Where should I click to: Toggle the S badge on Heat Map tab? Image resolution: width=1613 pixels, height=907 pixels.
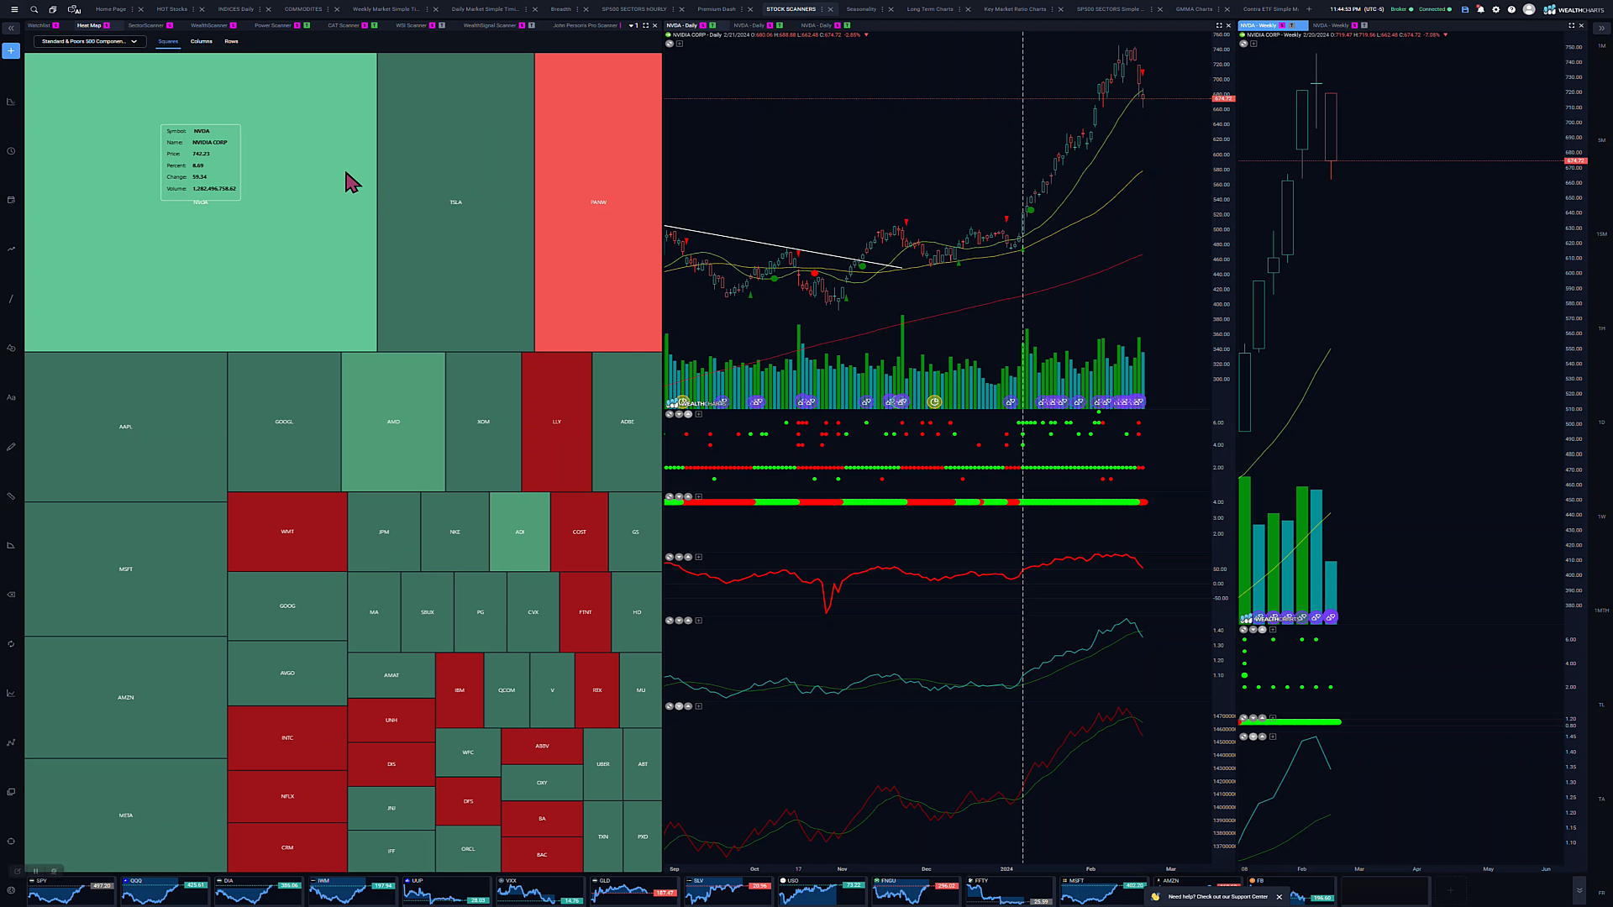point(107,25)
